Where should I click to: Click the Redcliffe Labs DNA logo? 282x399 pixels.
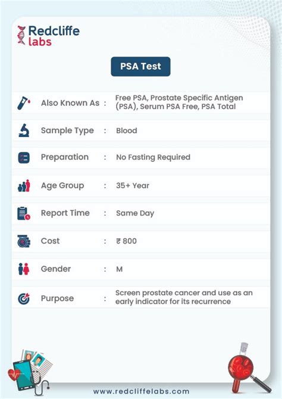pyautogui.click(x=21, y=35)
